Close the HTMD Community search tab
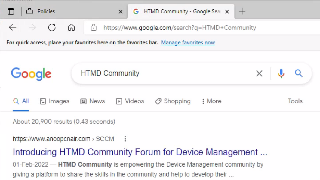Image resolution: width=320 pixels, height=180 pixels. pyautogui.click(x=227, y=12)
